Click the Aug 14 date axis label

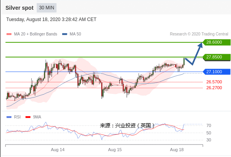coord(57,150)
